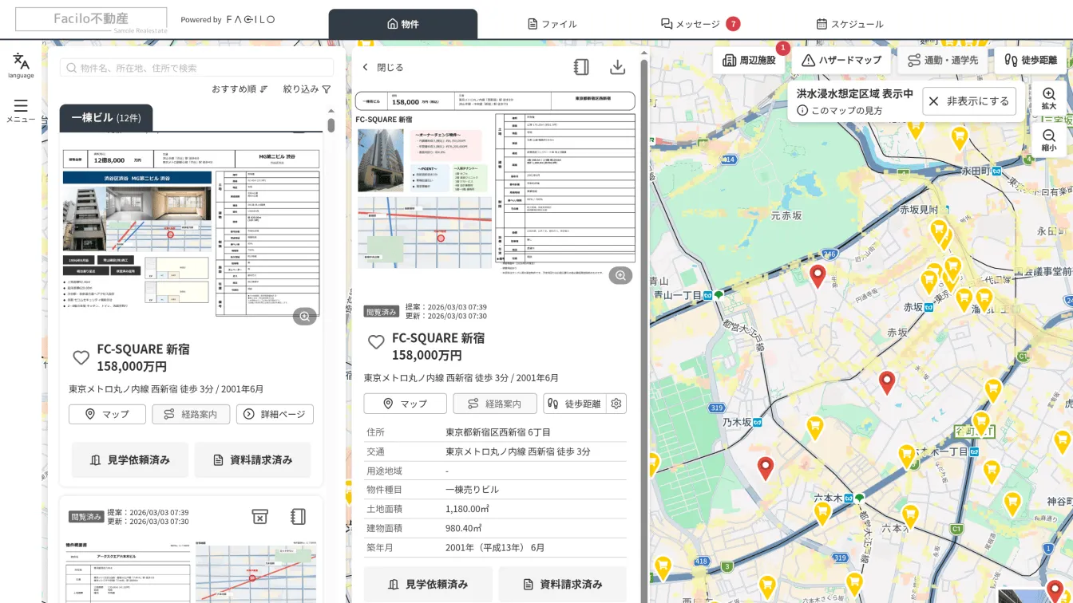Zoom in the map with 拡大
Image resolution: width=1073 pixels, height=603 pixels.
[1048, 98]
